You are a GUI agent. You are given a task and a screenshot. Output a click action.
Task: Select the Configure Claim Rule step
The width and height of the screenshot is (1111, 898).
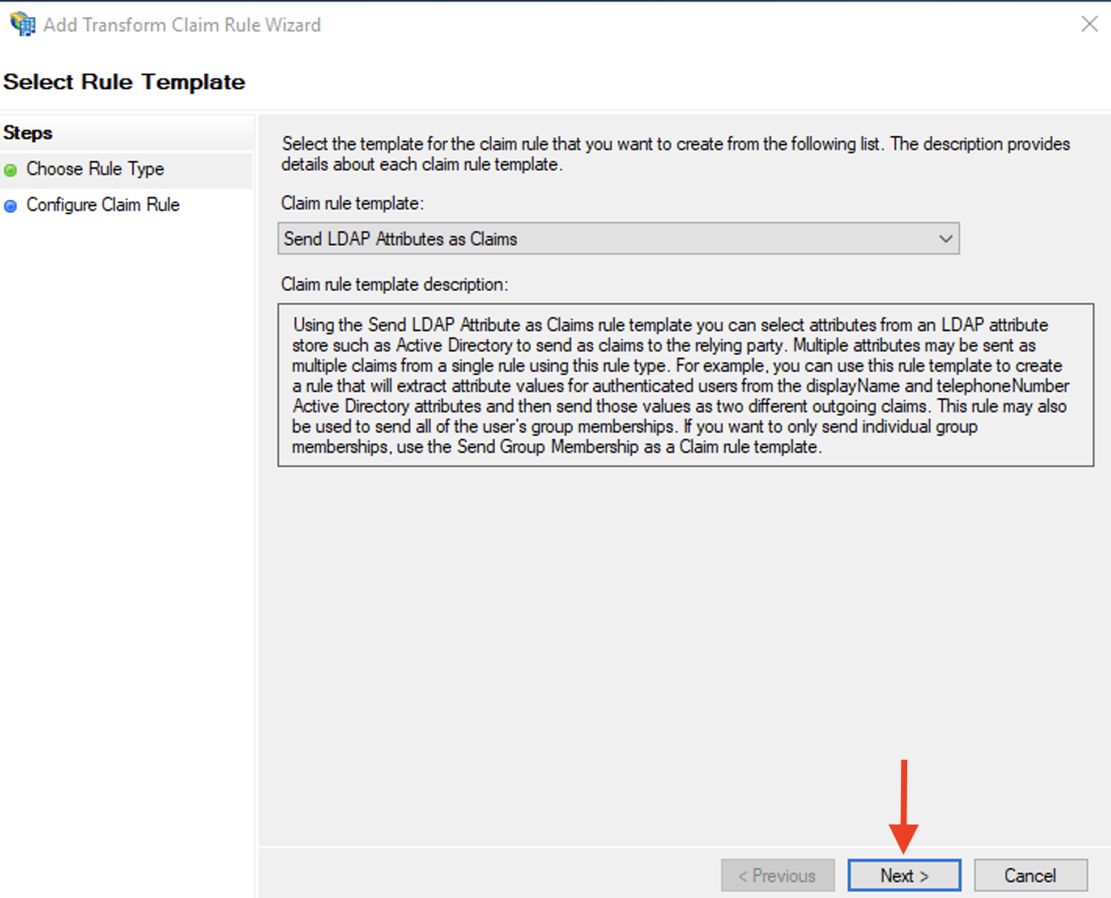click(x=102, y=205)
